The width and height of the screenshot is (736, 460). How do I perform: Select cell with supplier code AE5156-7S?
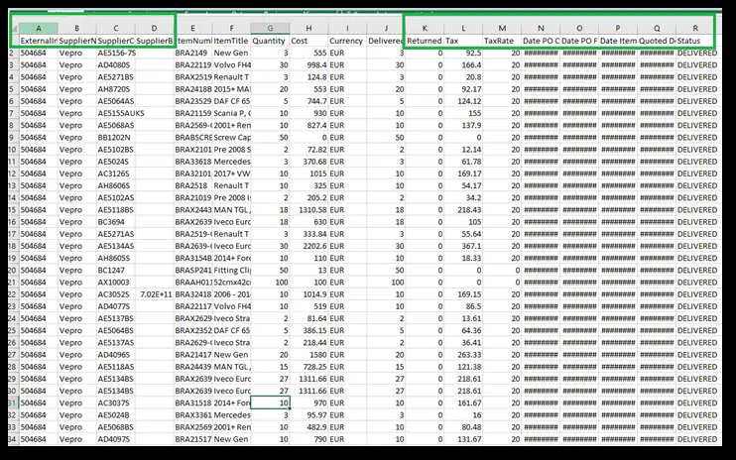coord(116,53)
